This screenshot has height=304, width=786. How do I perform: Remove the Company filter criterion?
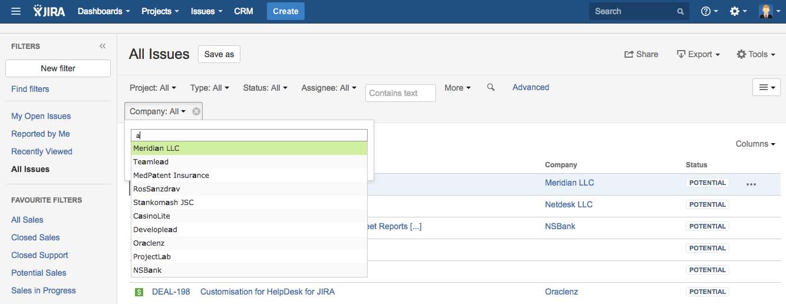196,111
